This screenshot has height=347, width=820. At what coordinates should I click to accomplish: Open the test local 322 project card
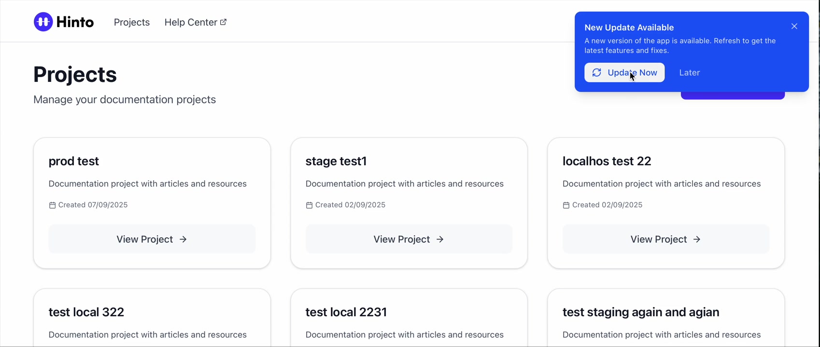(x=86, y=312)
